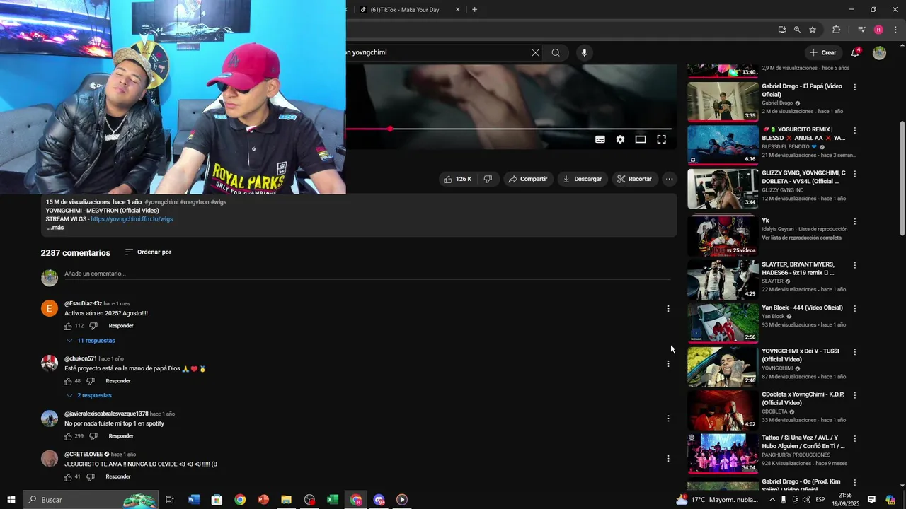
Task: Open the @chukon571 channel link
Action: 81,358
